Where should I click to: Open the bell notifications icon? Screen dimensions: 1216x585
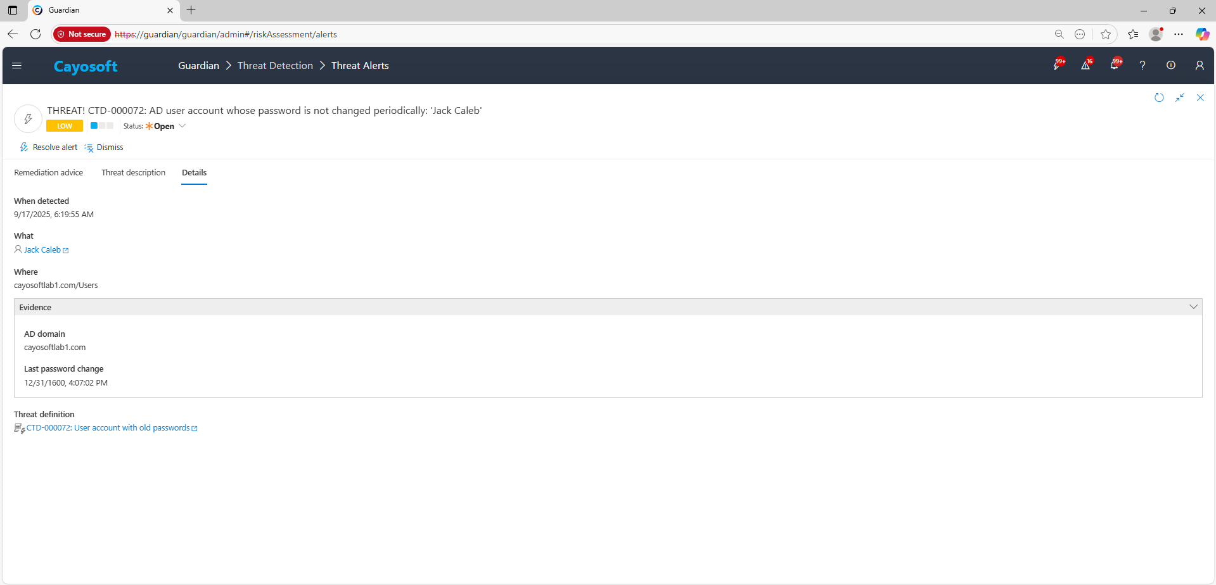point(1114,65)
